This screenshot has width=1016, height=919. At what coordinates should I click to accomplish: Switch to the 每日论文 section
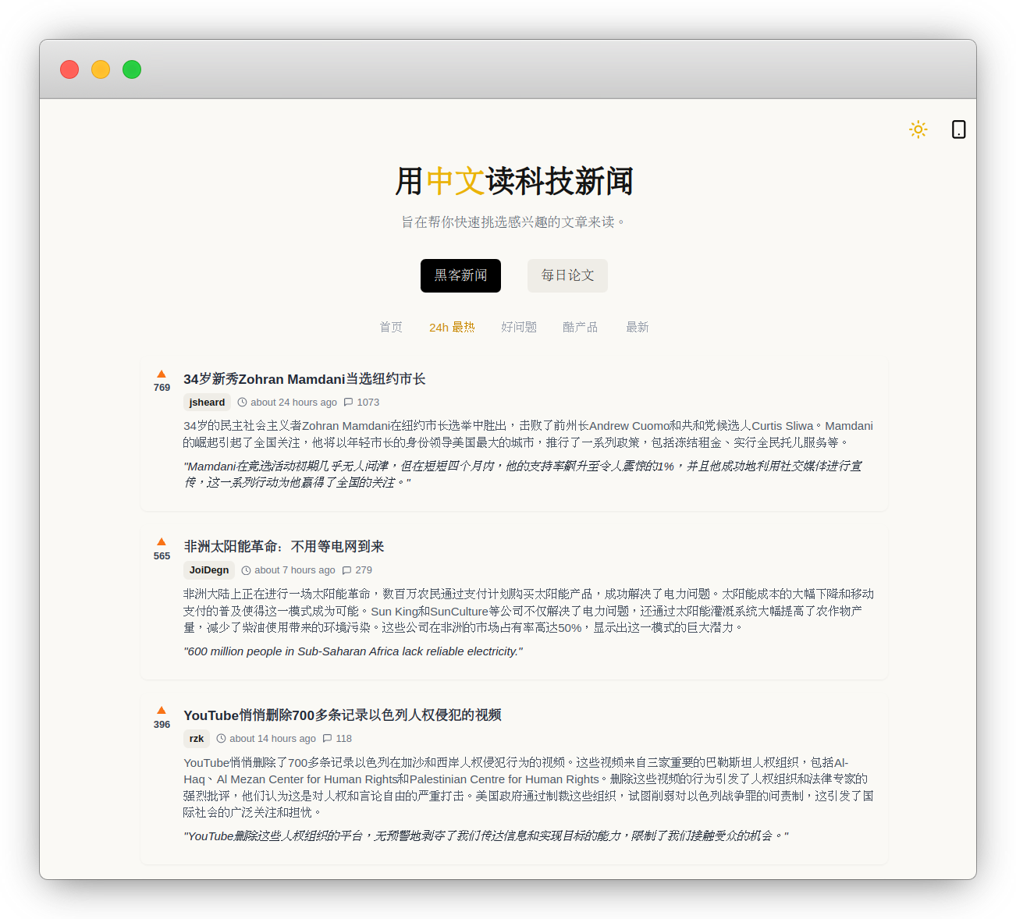[x=567, y=275]
